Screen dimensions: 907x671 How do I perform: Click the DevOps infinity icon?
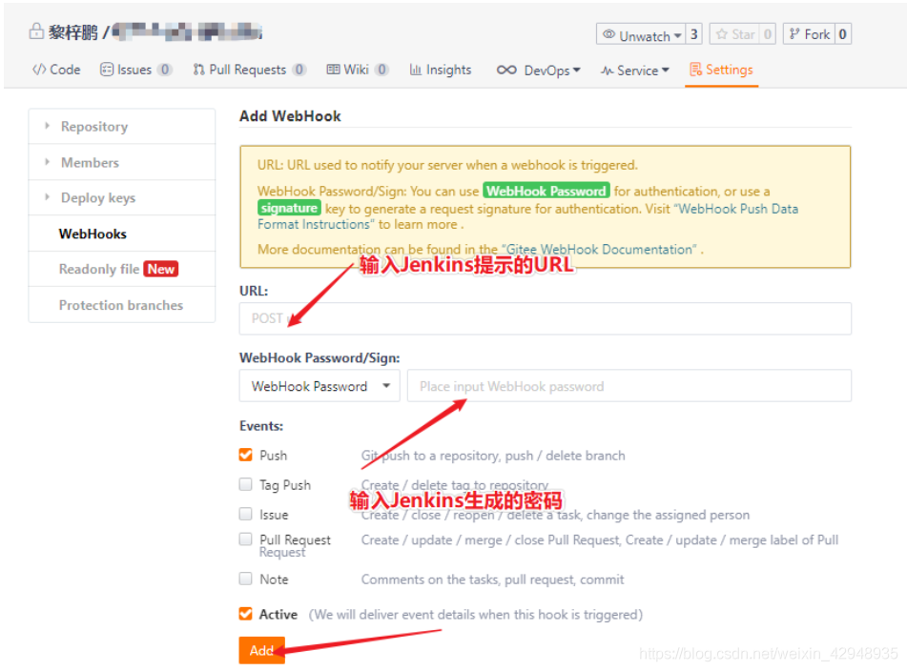pos(506,70)
